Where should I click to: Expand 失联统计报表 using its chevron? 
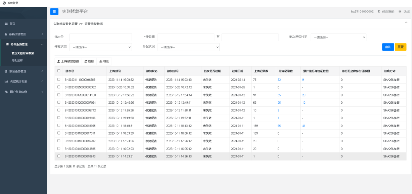coord(42,82)
